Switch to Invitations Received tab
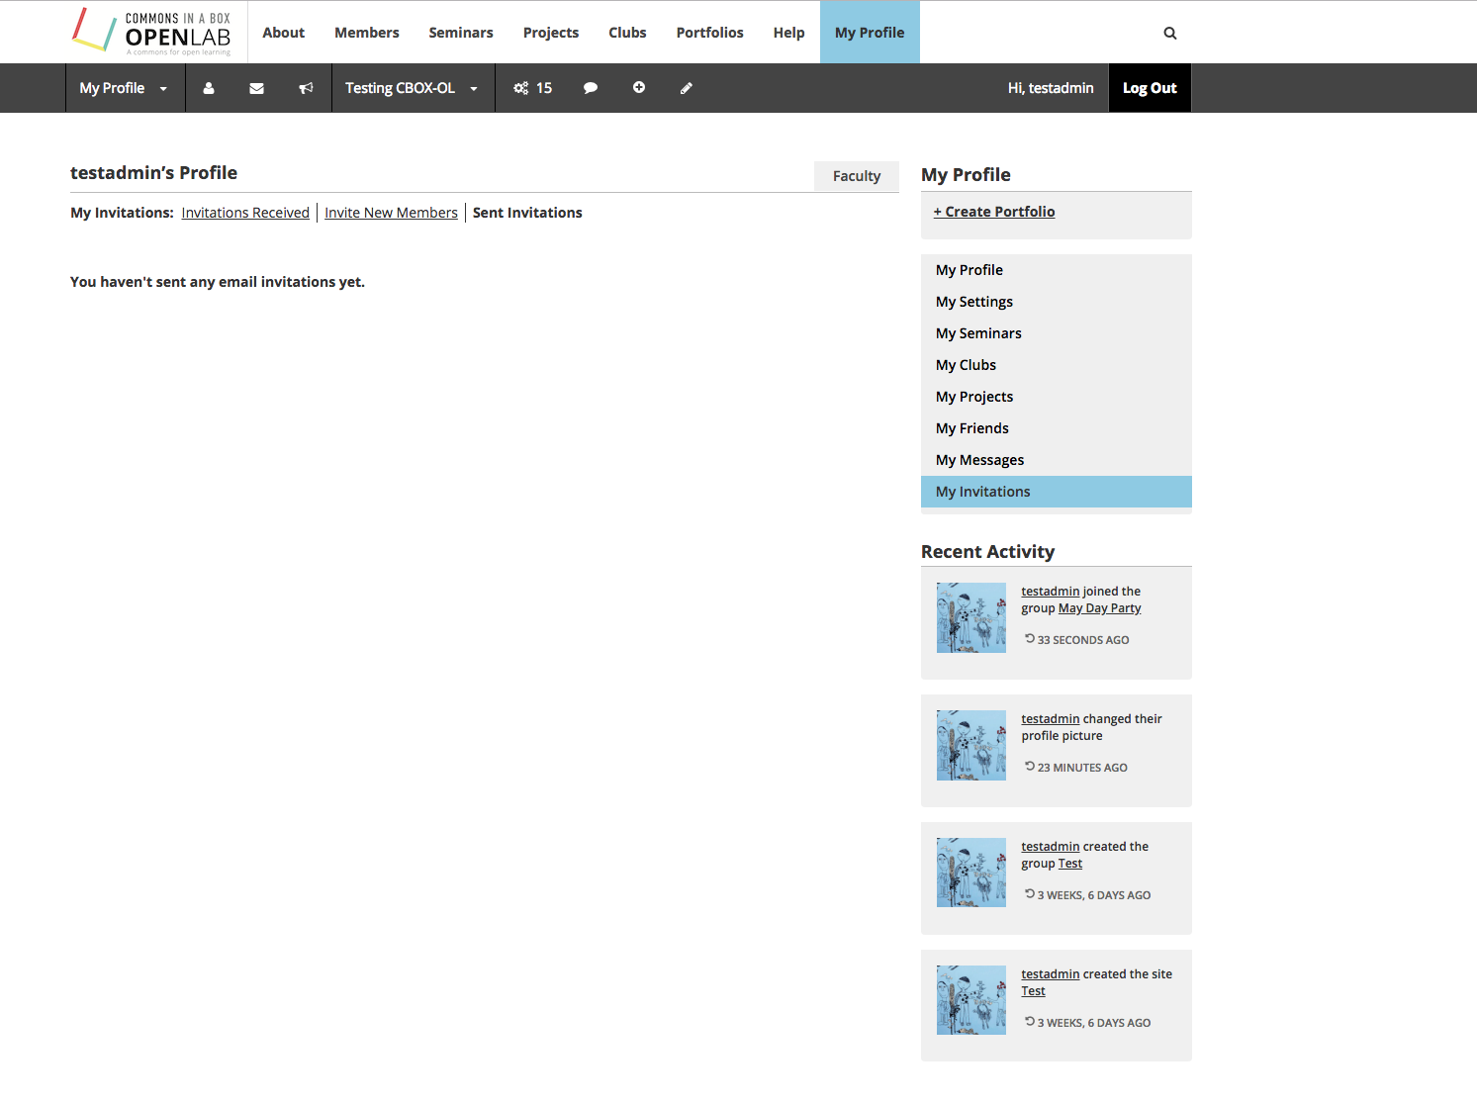 pos(245,213)
